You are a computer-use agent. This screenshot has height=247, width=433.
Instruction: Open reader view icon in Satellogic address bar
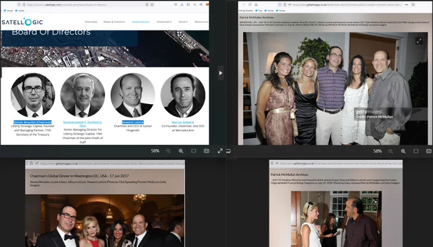coord(146,4)
